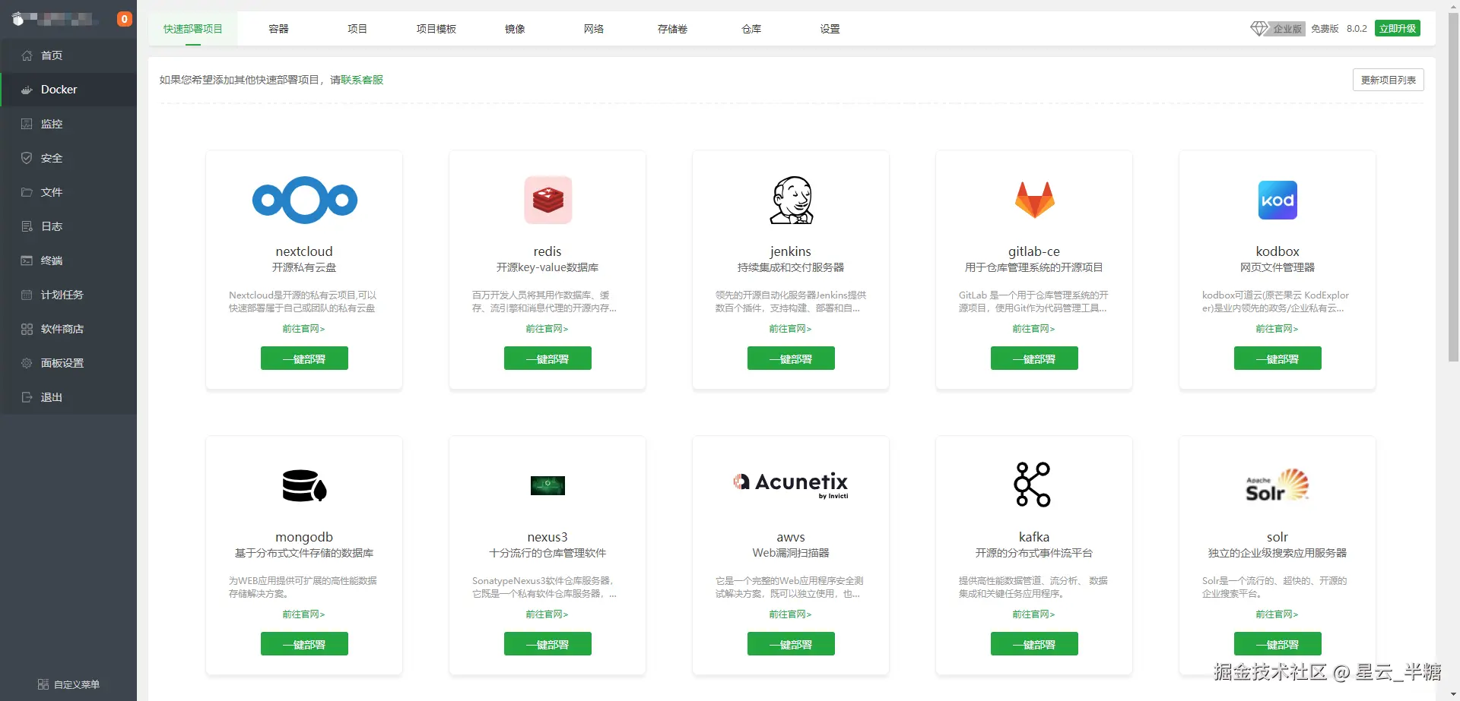Deploy mongodb with 一键部署 button
Viewport: 1460px width, 701px height.
(x=304, y=644)
